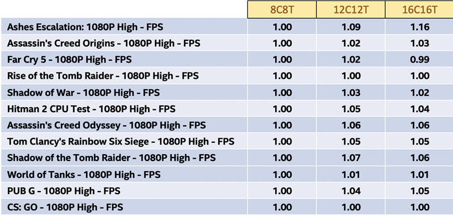Select Shadow of the Tomb Raider 1.07 cell

pyautogui.click(x=351, y=158)
